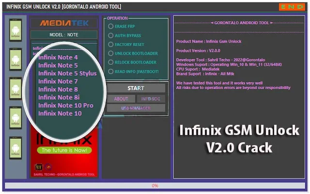Viewport: 310px width, 194px height.
Task: Click the second-from-top Infinix phone icon
Action: pos(15,60)
